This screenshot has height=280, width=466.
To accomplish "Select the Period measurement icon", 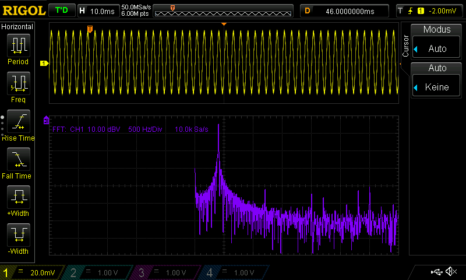I will coord(17,49).
